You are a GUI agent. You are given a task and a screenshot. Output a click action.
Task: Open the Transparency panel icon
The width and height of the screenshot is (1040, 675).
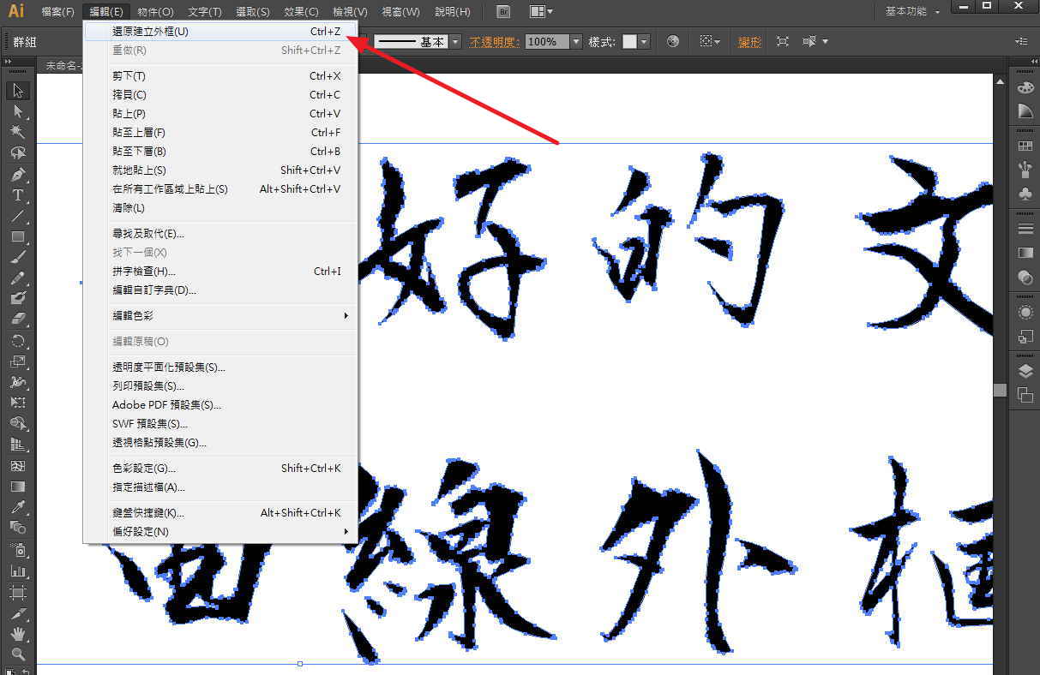(x=1025, y=277)
